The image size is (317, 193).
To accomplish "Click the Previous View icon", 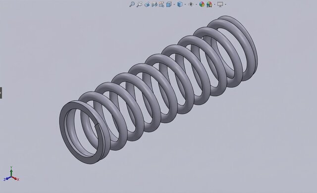I will pos(147,4).
